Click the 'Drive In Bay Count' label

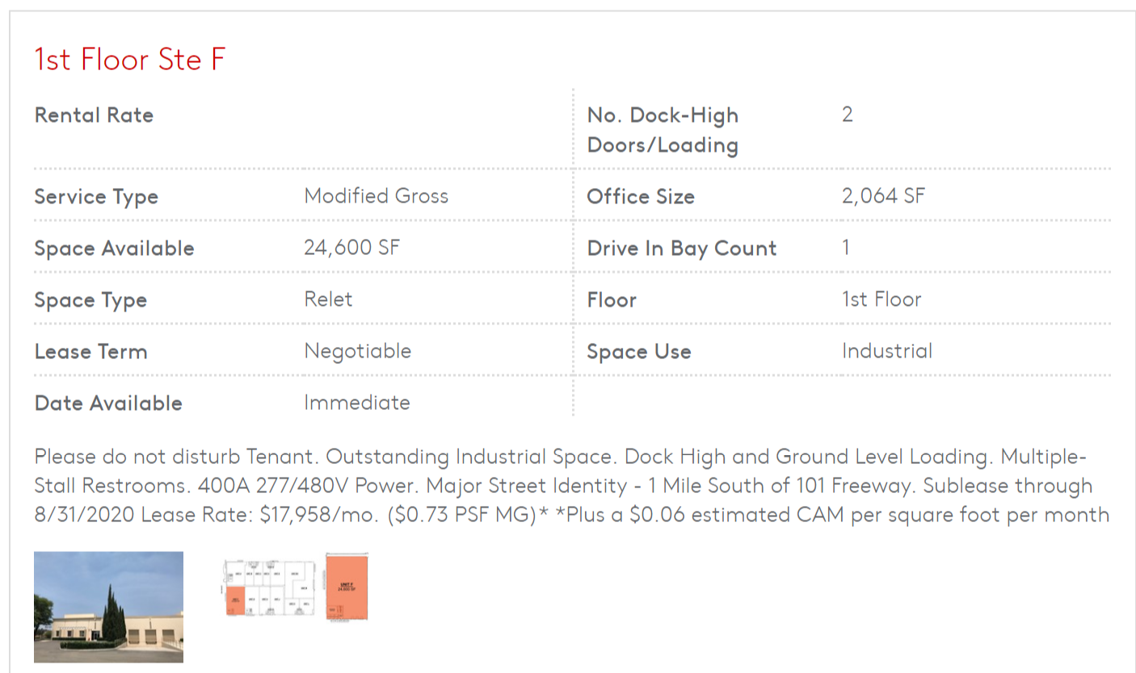(681, 249)
